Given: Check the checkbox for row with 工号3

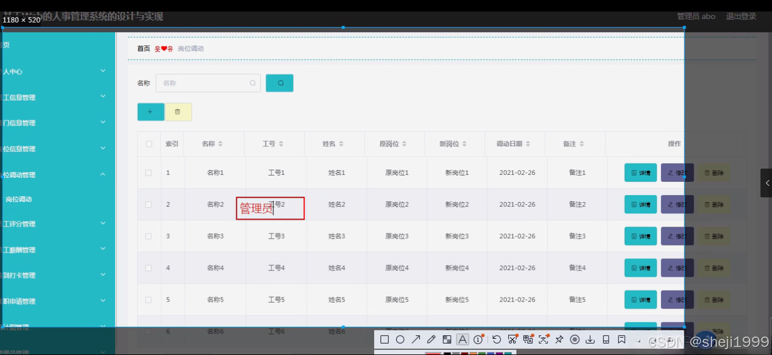Looking at the screenshot, I should [148, 236].
